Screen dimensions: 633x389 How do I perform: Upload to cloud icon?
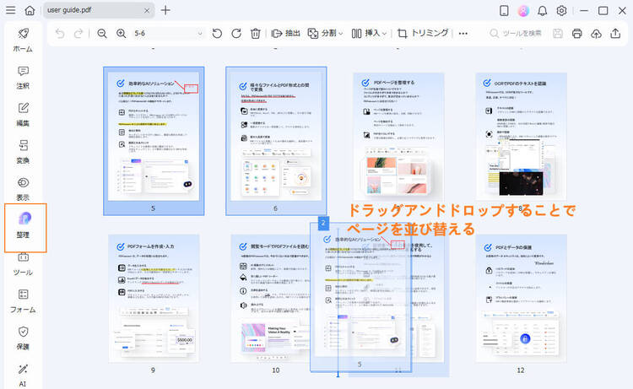(x=596, y=34)
